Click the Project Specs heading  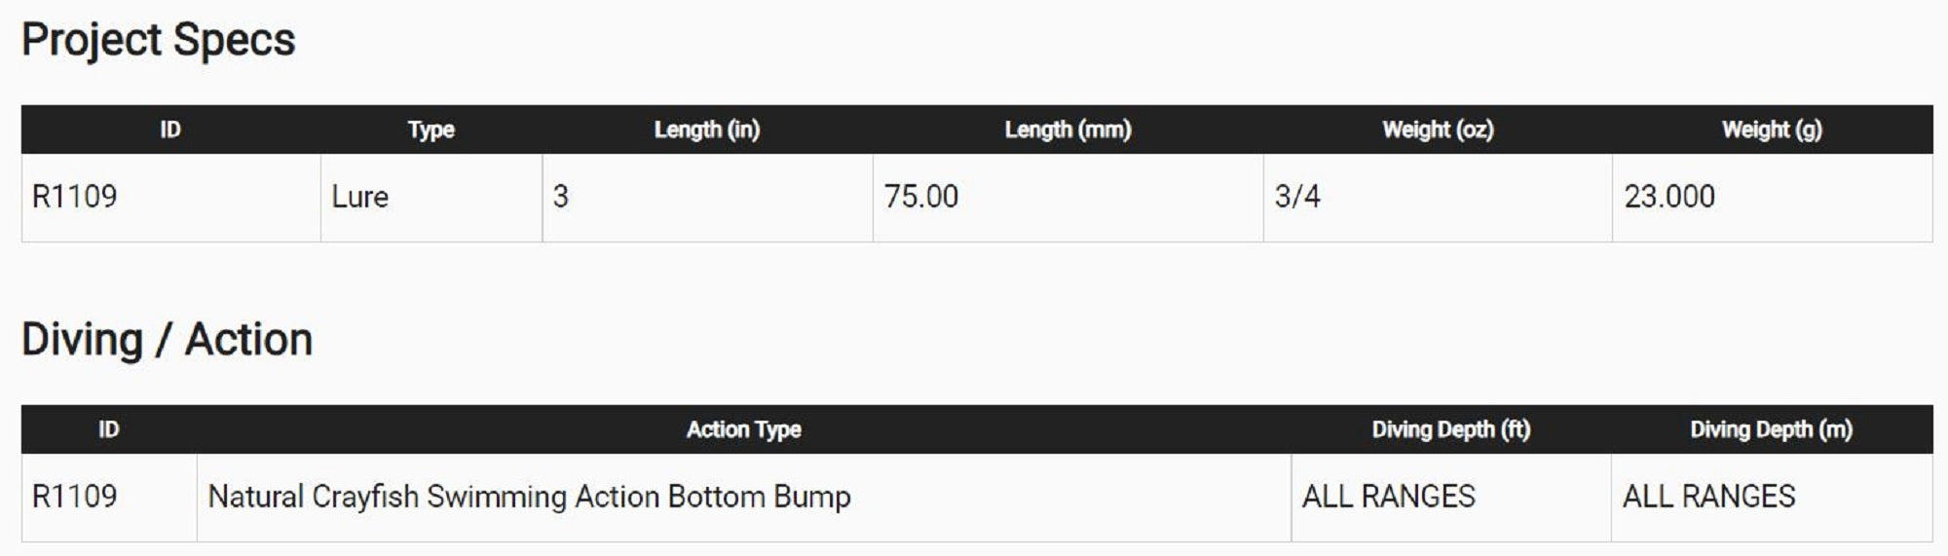(x=158, y=41)
